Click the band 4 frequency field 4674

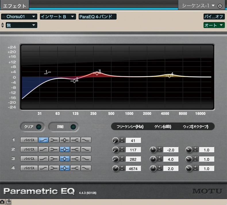pyautogui.click(x=133, y=169)
